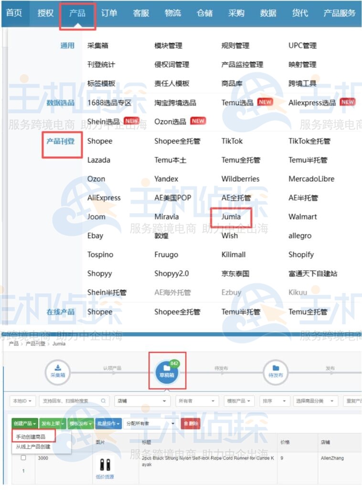Tick the checkbox for row 3000
The height and width of the screenshot is (490, 362).
pos(23,458)
